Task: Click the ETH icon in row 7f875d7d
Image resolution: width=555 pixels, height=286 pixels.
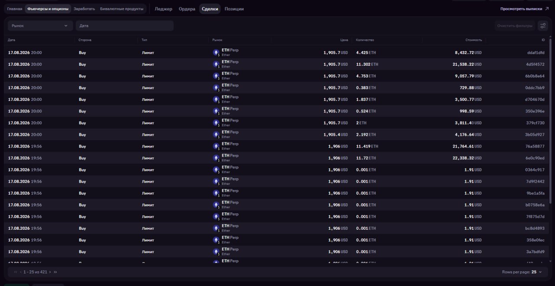Action: point(216,216)
